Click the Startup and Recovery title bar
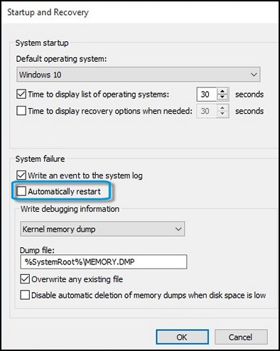Screen dimensions: 280x351 [140, 12]
